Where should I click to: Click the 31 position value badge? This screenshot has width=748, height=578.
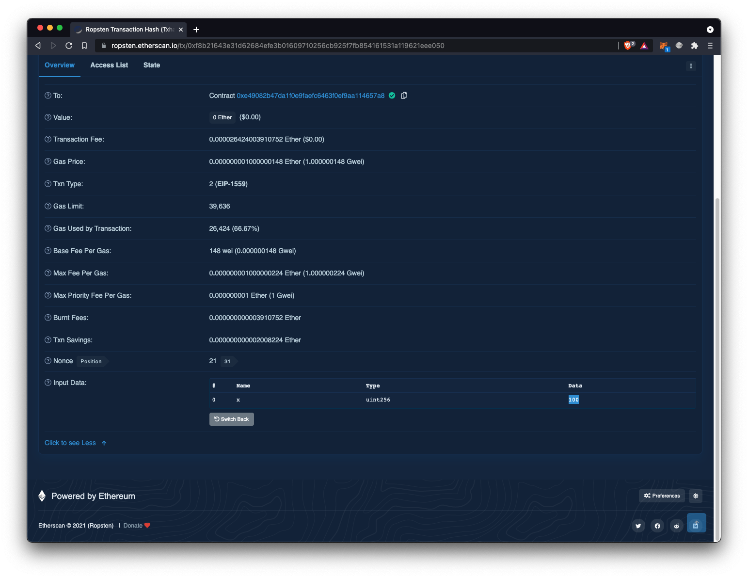click(x=227, y=361)
